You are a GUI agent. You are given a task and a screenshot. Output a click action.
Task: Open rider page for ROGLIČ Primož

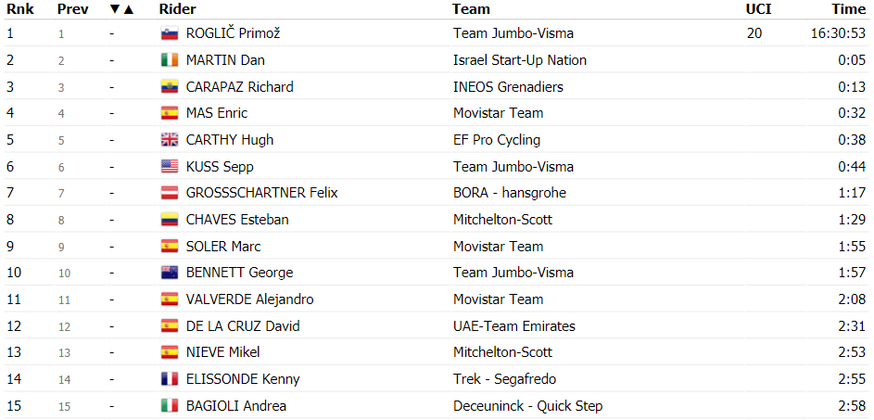(x=233, y=33)
